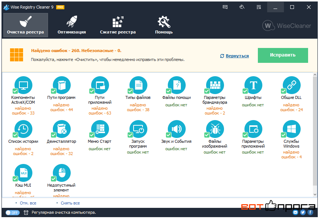Click the Исправить button
320x219 pixels.
[283, 55]
